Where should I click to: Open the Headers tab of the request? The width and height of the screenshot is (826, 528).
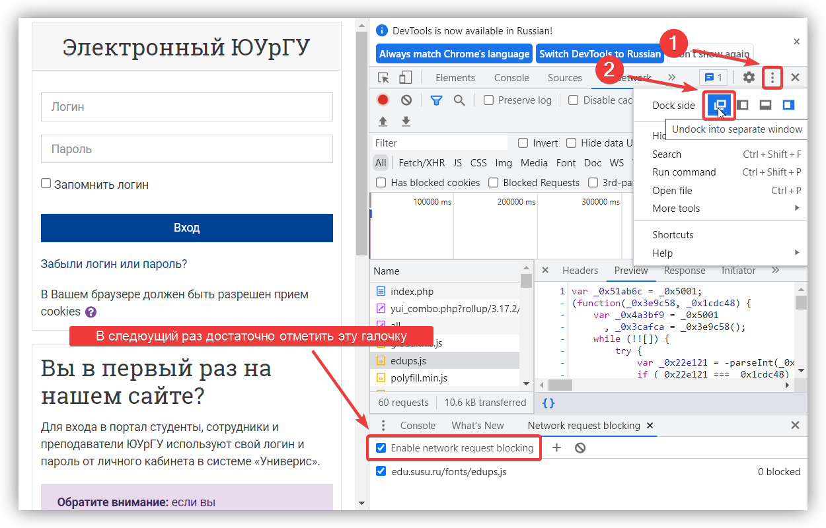coord(580,271)
